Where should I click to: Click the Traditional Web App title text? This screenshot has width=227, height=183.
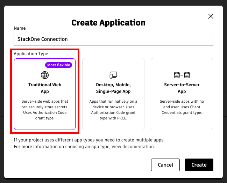45,88
